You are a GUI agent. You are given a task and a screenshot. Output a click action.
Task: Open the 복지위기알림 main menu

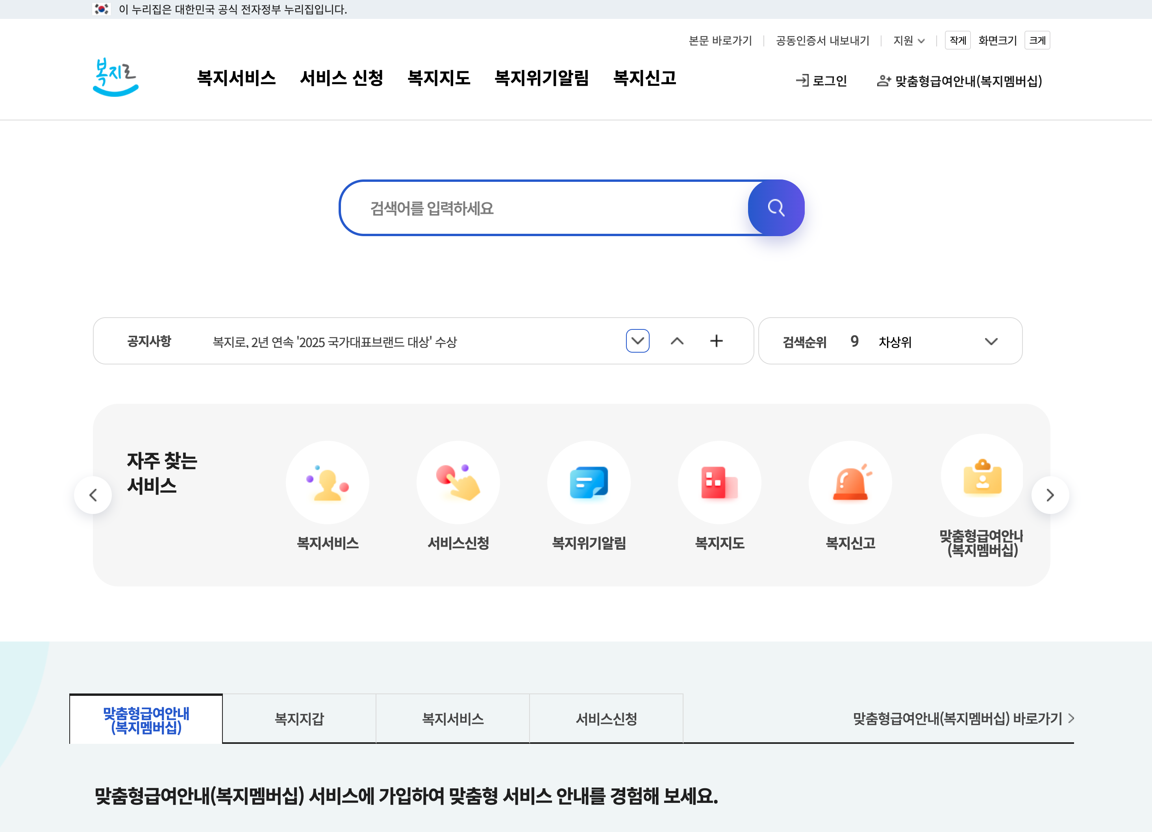541,78
